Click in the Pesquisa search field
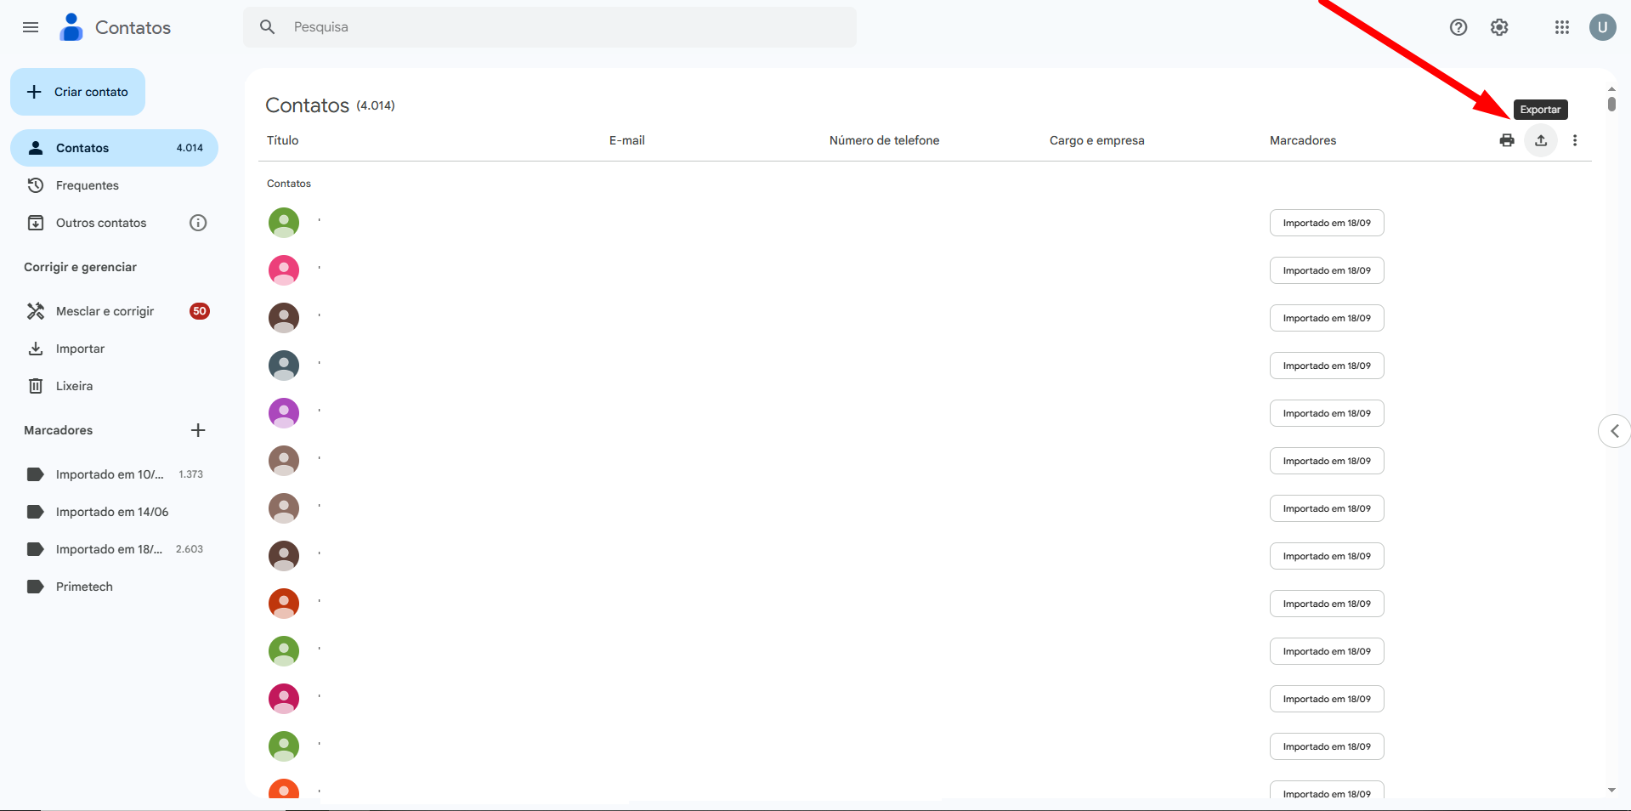This screenshot has width=1631, height=811. 561,27
